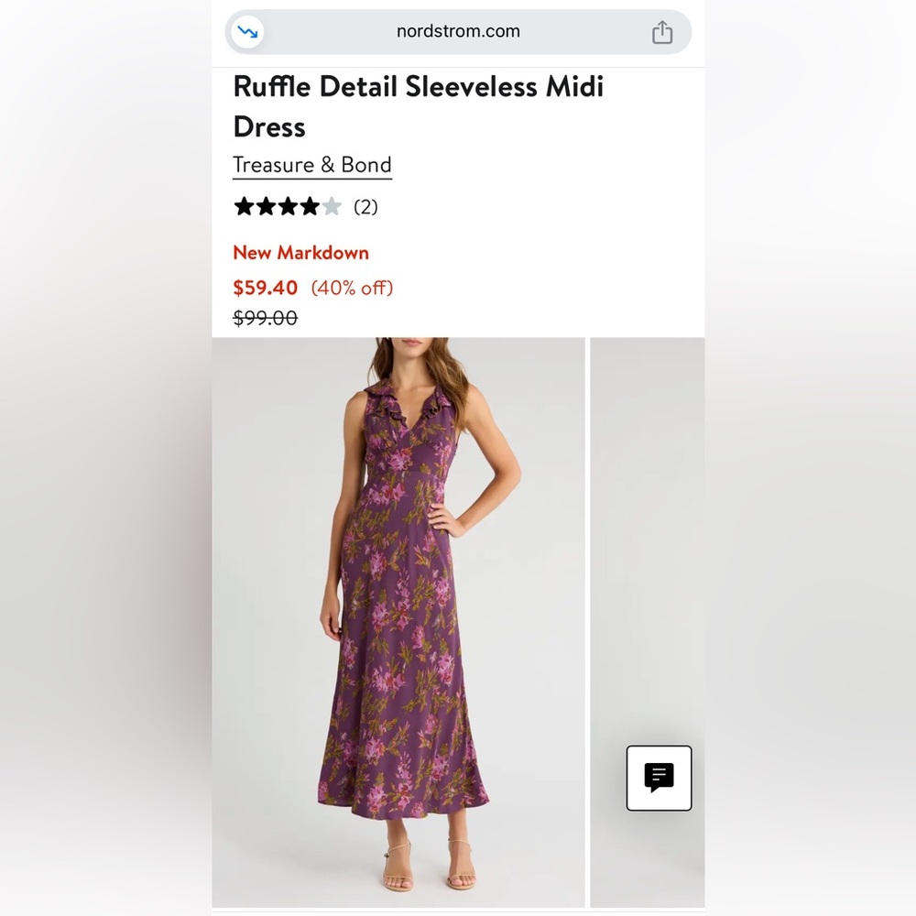Click the third star icon
This screenshot has width=916, height=916.
click(287, 206)
